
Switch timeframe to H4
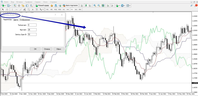coord(68,9)
